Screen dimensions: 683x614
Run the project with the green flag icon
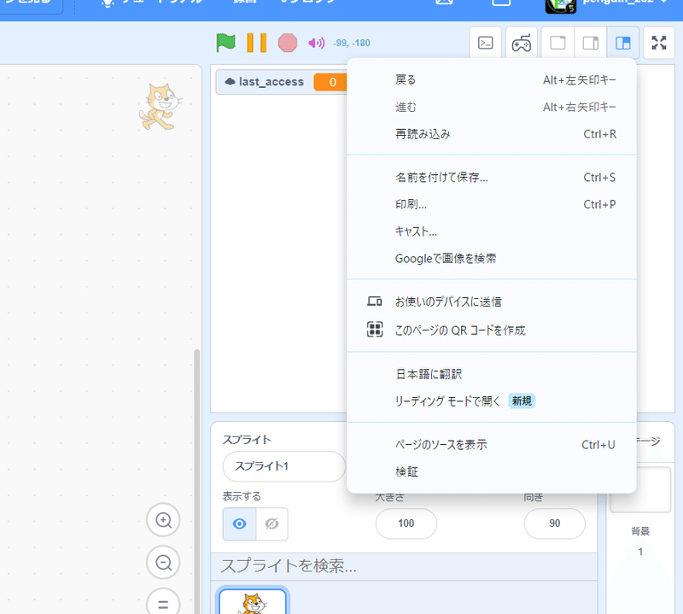tap(225, 42)
